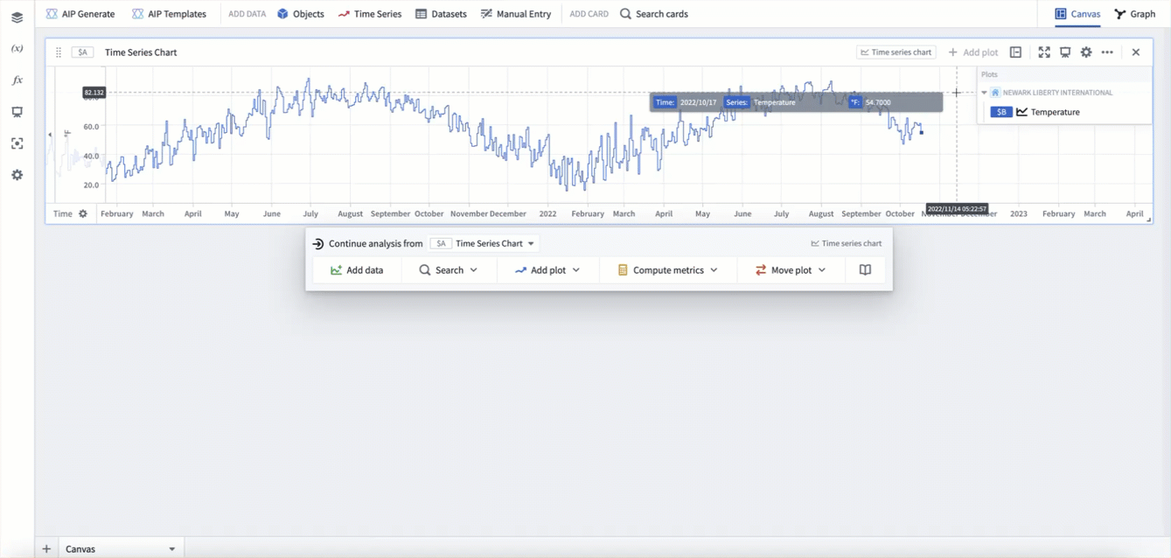Click the focus target icon in the sidebar

(x=17, y=143)
